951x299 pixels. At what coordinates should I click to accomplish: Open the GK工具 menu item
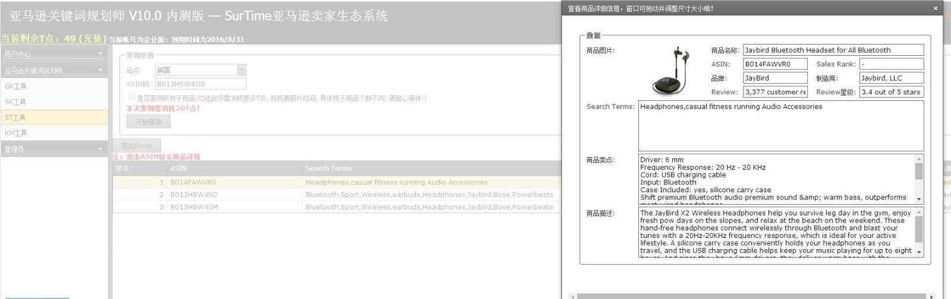click(x=54, y=86)
